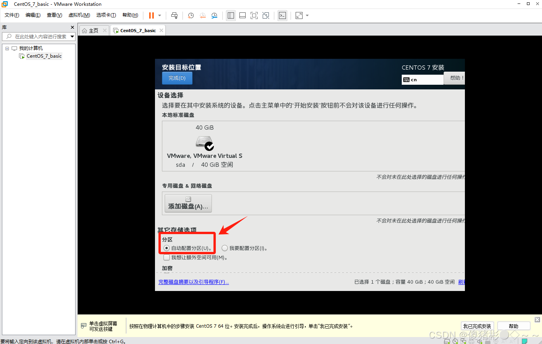Open the 选项卡(T) menu
Viewport: 542px width, 344px height.
tap(106, 15)
